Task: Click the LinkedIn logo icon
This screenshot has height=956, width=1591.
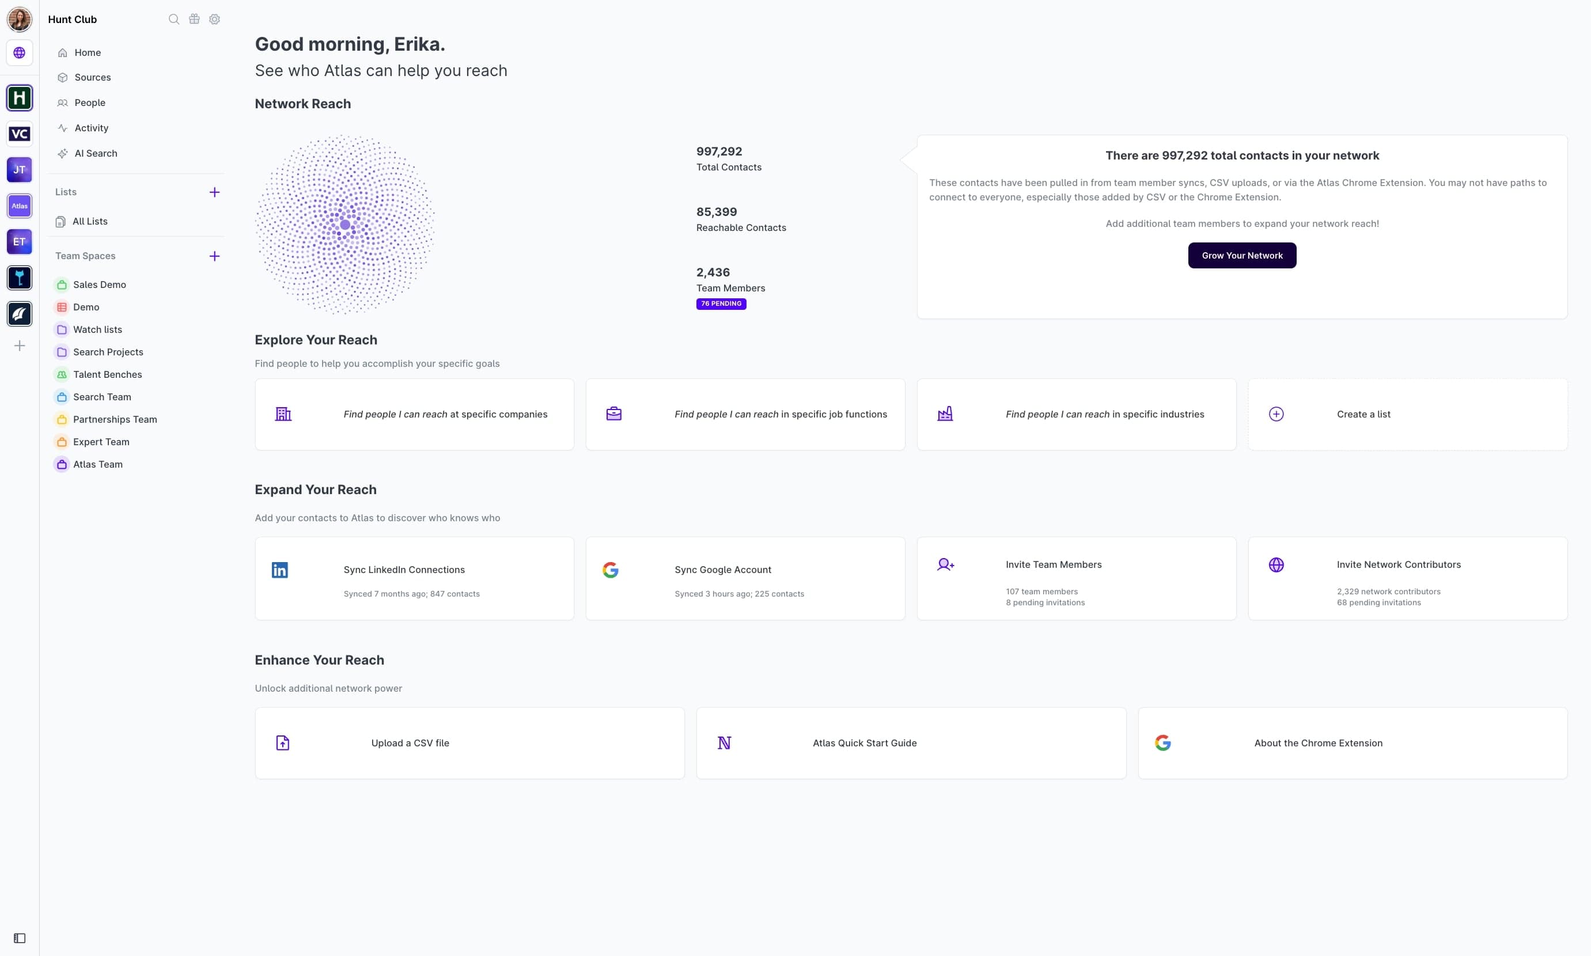Action: point(280,570)
